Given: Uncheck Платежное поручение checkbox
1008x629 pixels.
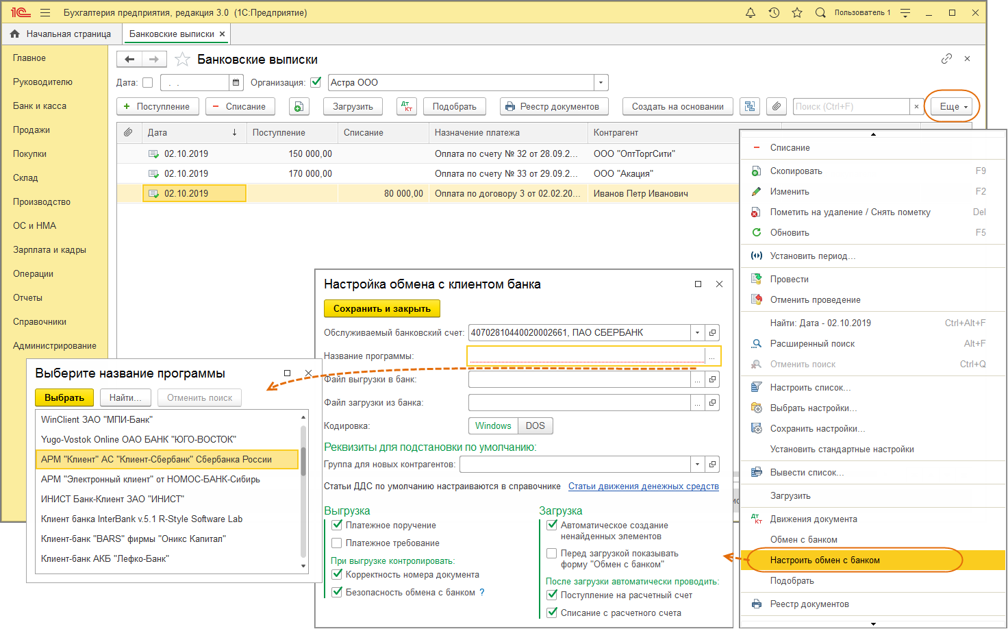Looking at the screenshot, I should click(337, 525).
